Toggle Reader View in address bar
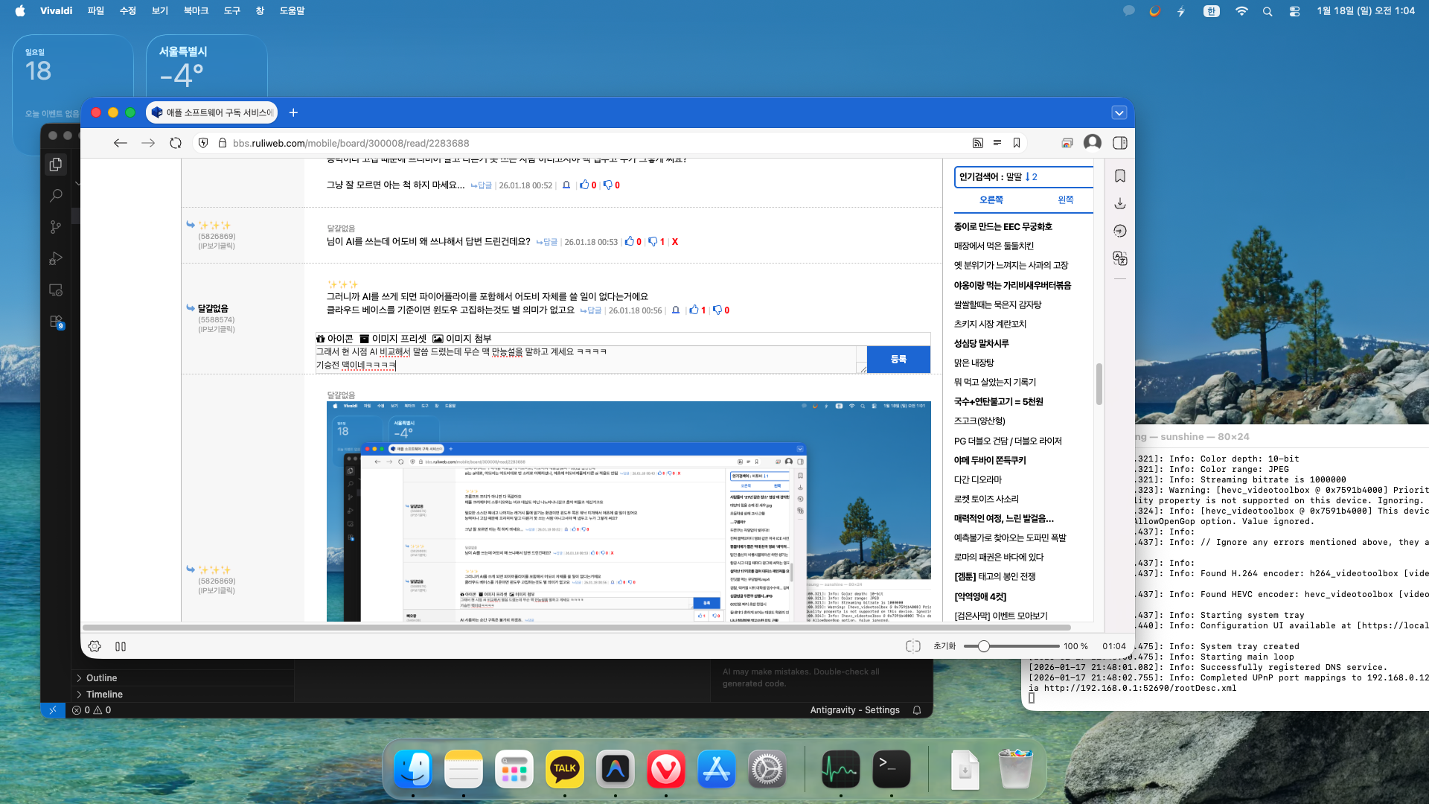This screenshot has width=1429, height=804. pos(997,143)
